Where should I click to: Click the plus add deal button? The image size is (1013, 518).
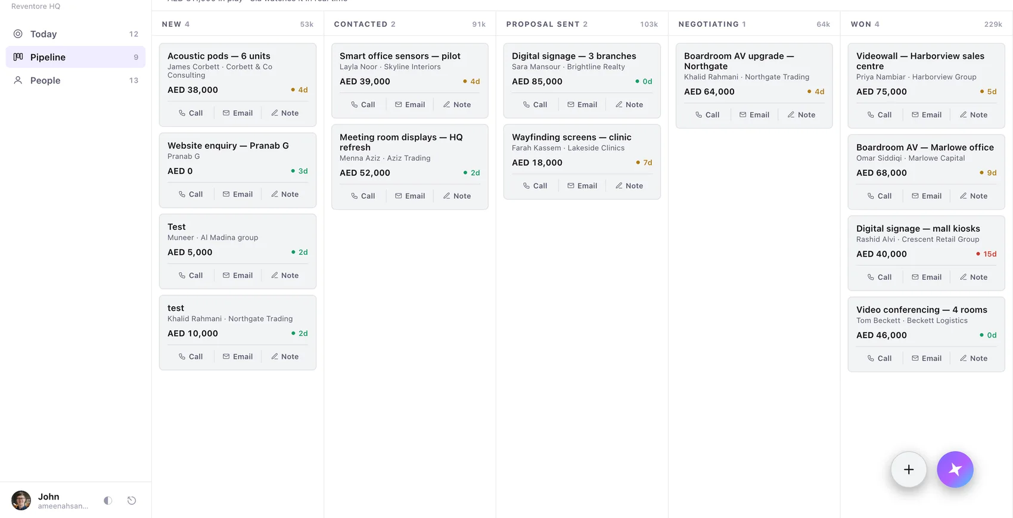pos(909,470)
